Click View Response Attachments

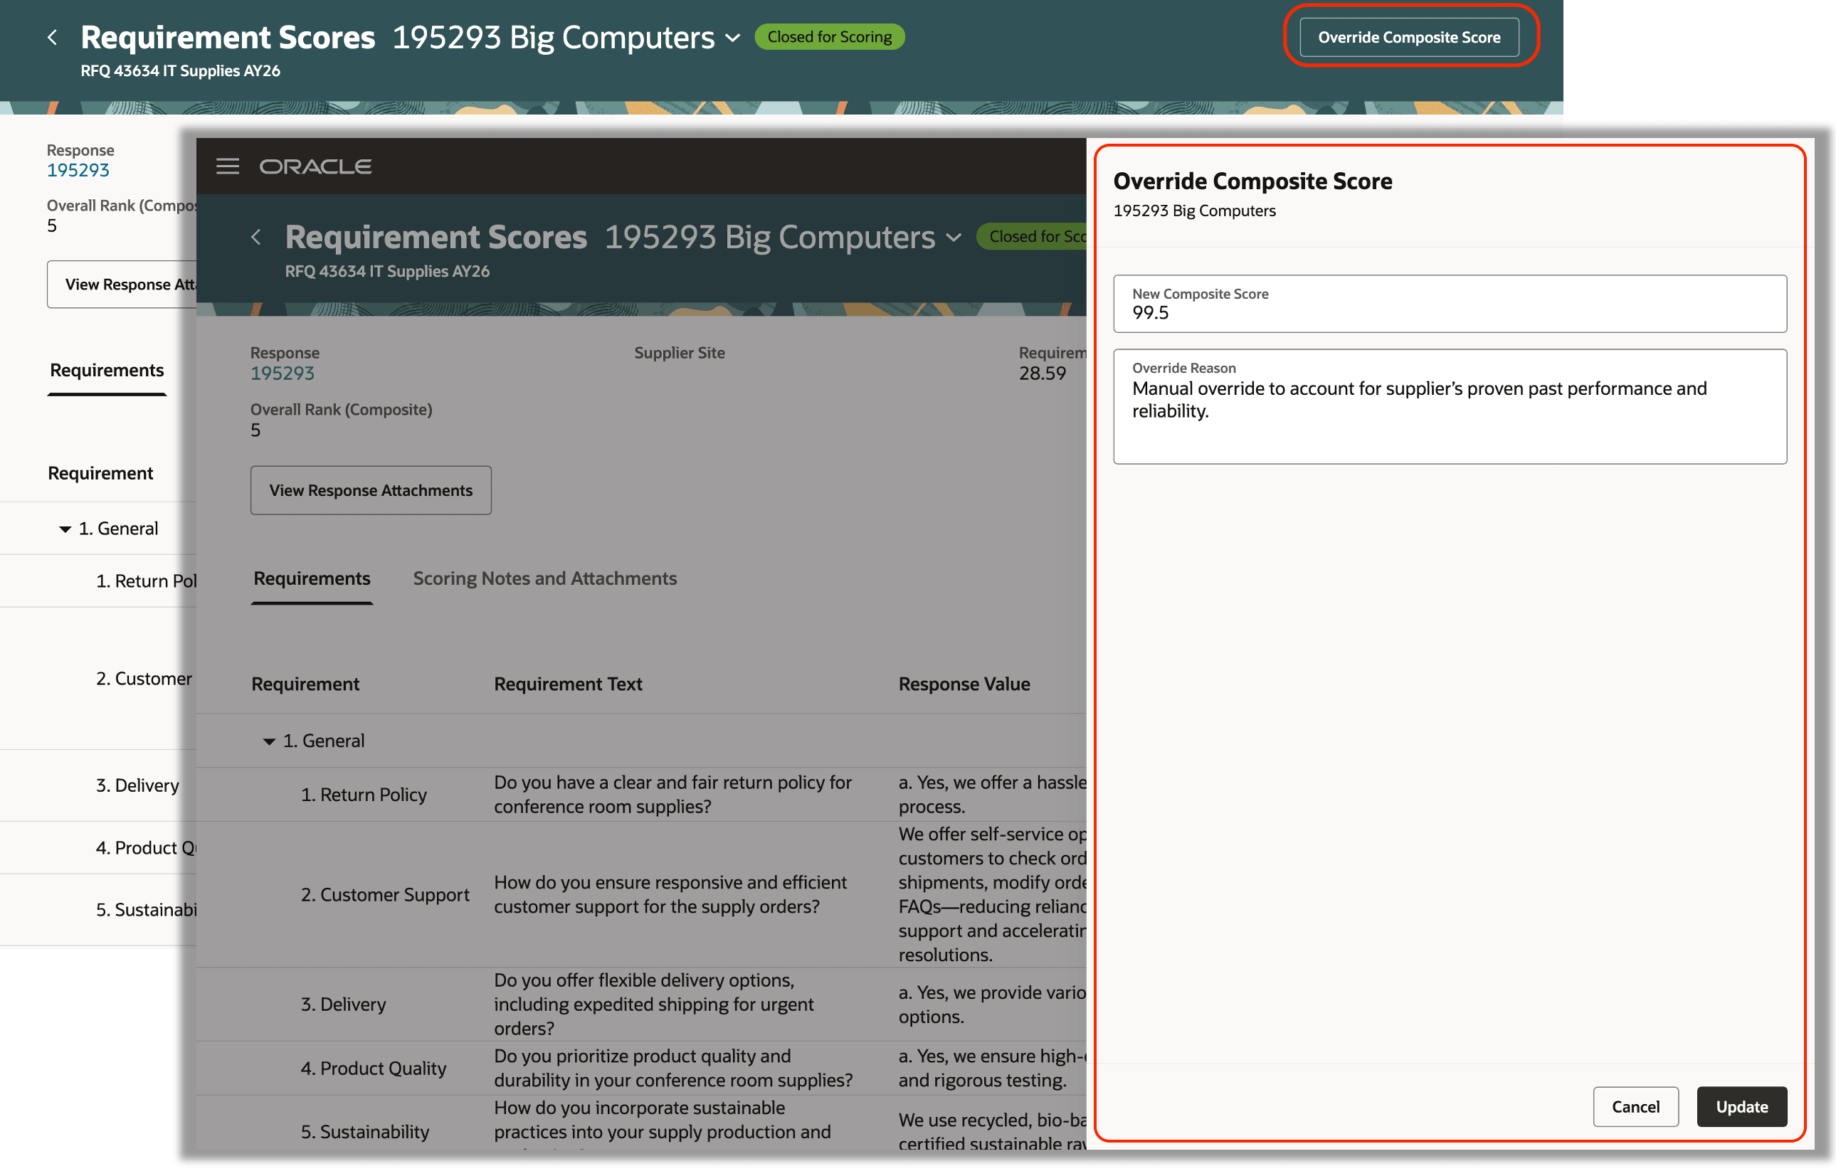point(371,490)
